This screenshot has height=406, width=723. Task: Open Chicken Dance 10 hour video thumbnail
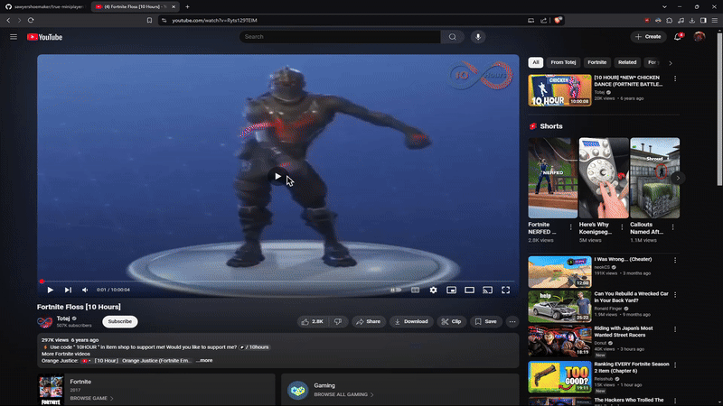pos(559,91)
